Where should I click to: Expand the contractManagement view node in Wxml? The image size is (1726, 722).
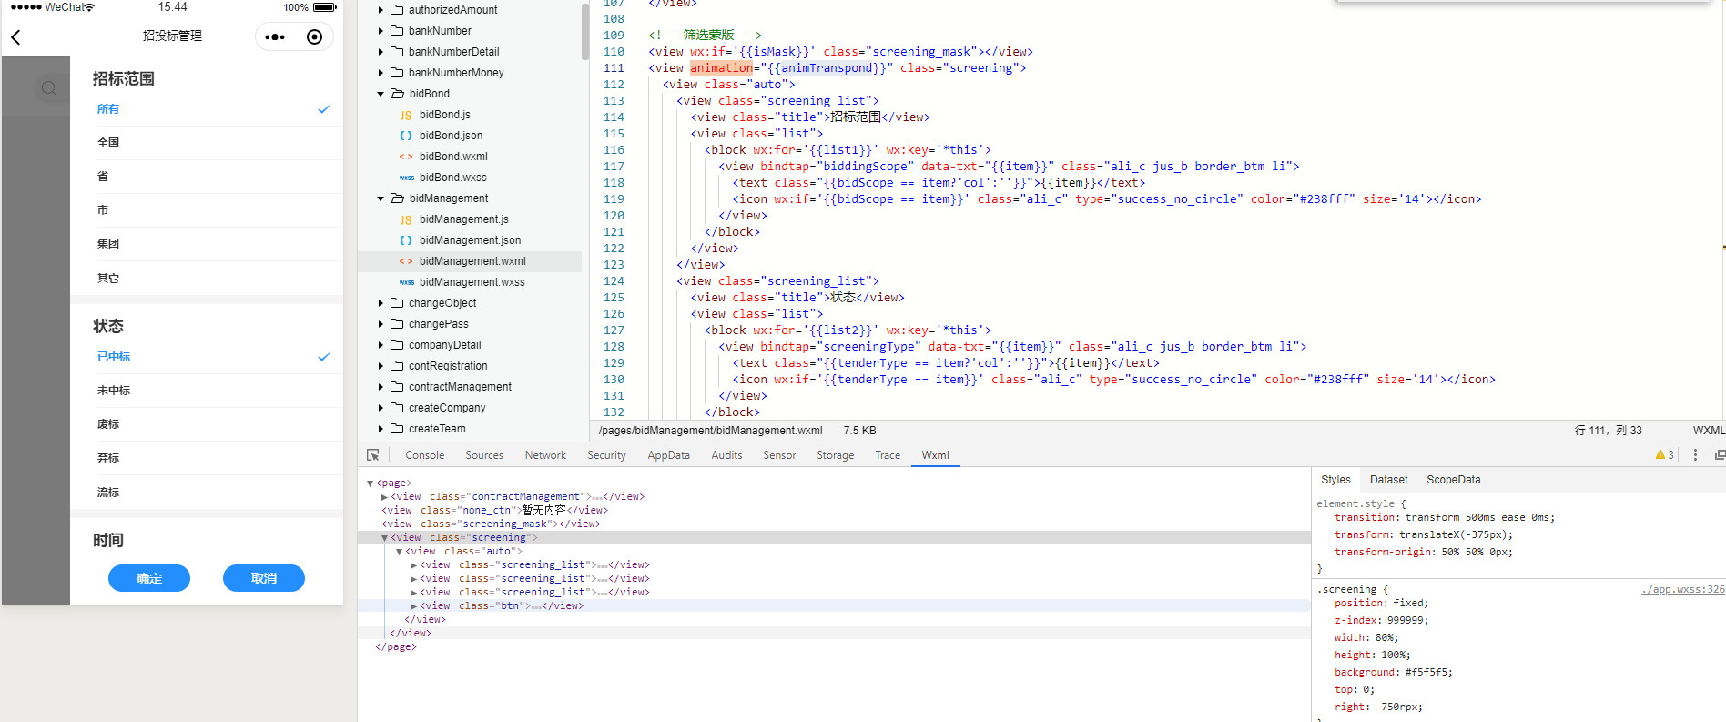click(384, 497)
